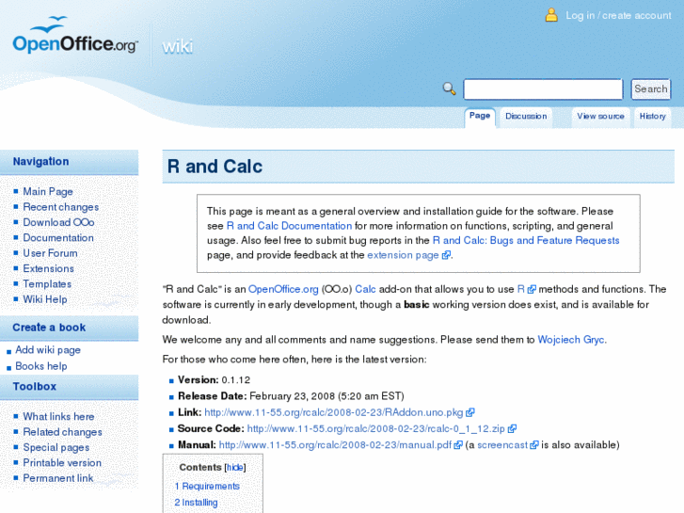Open the manual.pdf link
The height and width of the screenshot is (513, 684).
[335, 445]
